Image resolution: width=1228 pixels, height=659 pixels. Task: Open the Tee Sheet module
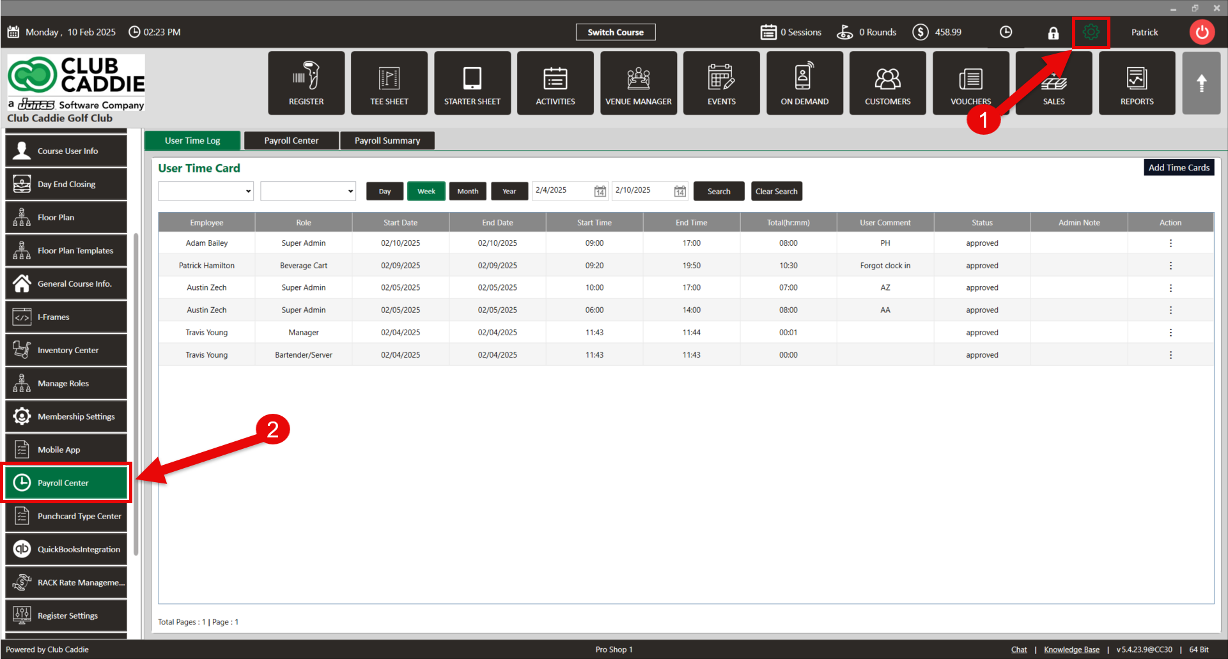click(389, 83)
